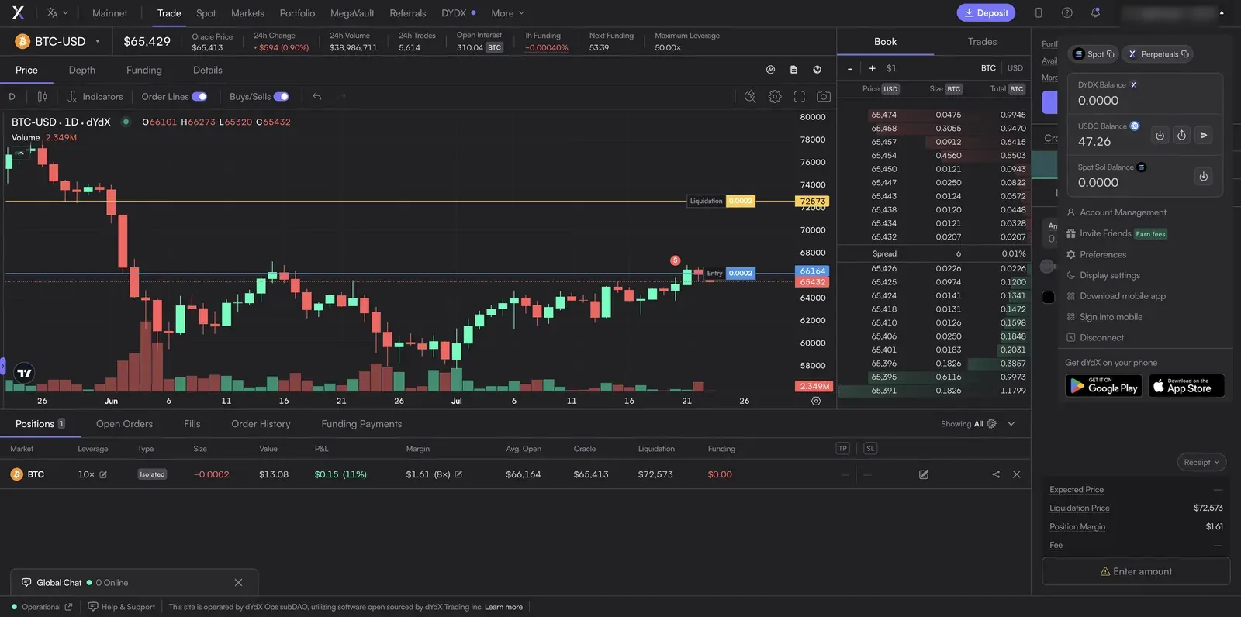Toggle the Order Lines switch
This screenshot has height=617, width=1241.
click(199, 97)
